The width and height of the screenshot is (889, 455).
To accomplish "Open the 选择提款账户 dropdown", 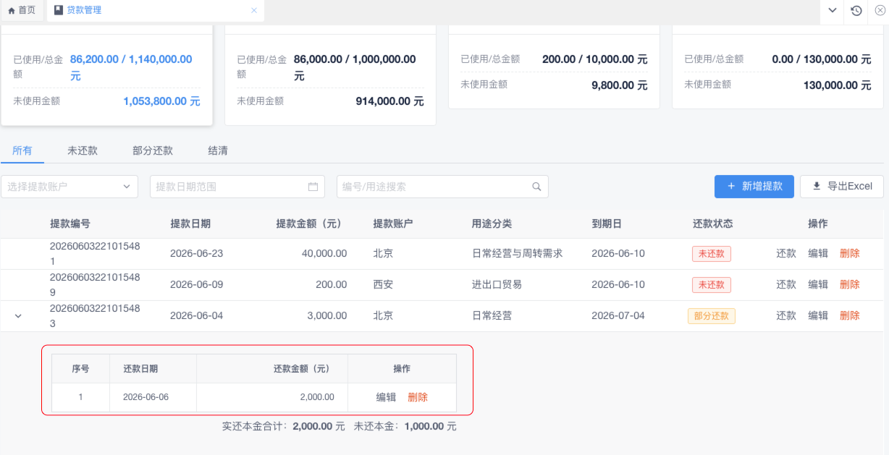I will pos(69,187).
